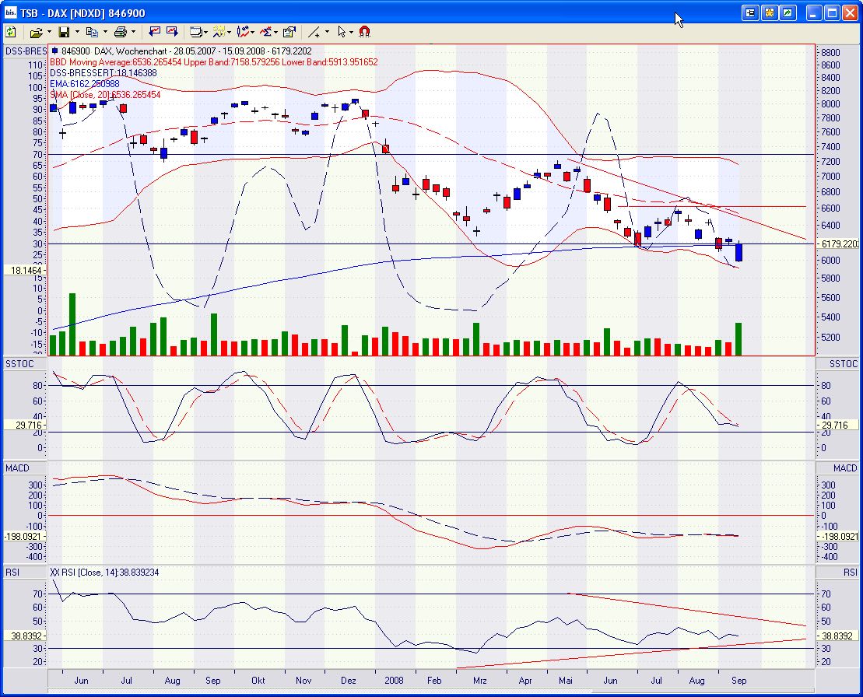Click the green arrow export icon in title bar

[788, 12]
